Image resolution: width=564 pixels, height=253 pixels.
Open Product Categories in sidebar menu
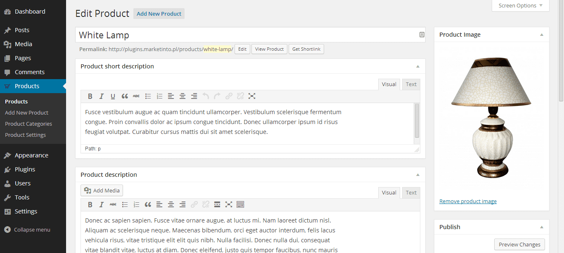(x=28, y=124)
